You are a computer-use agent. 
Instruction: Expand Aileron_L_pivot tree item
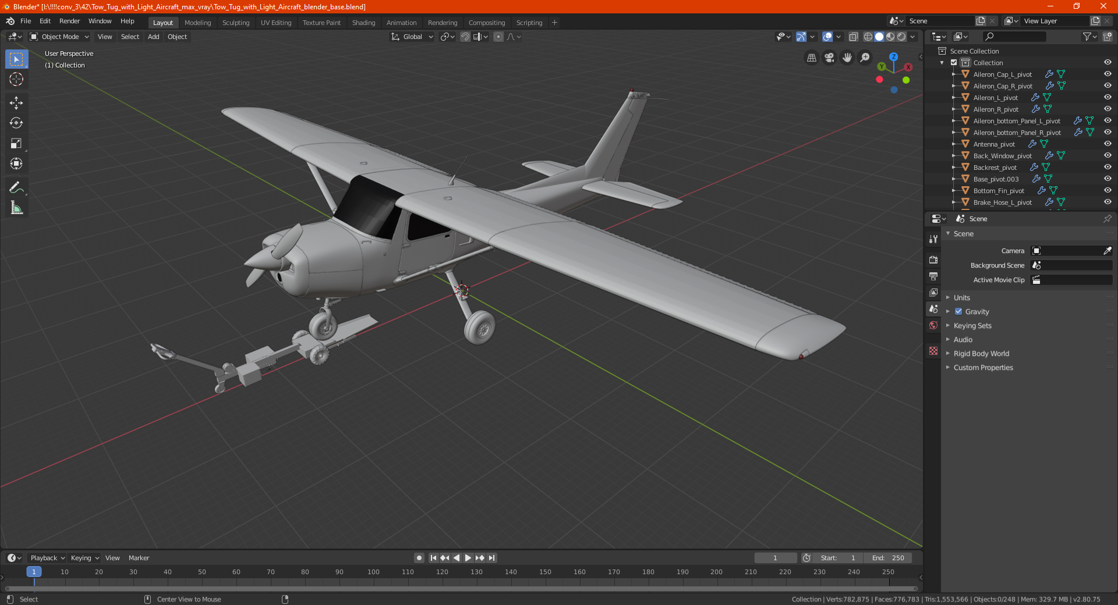tap(954, 98)
